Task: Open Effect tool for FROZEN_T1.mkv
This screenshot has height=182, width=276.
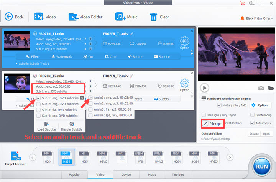Action: pyautogui.click(x=33, y=57)
